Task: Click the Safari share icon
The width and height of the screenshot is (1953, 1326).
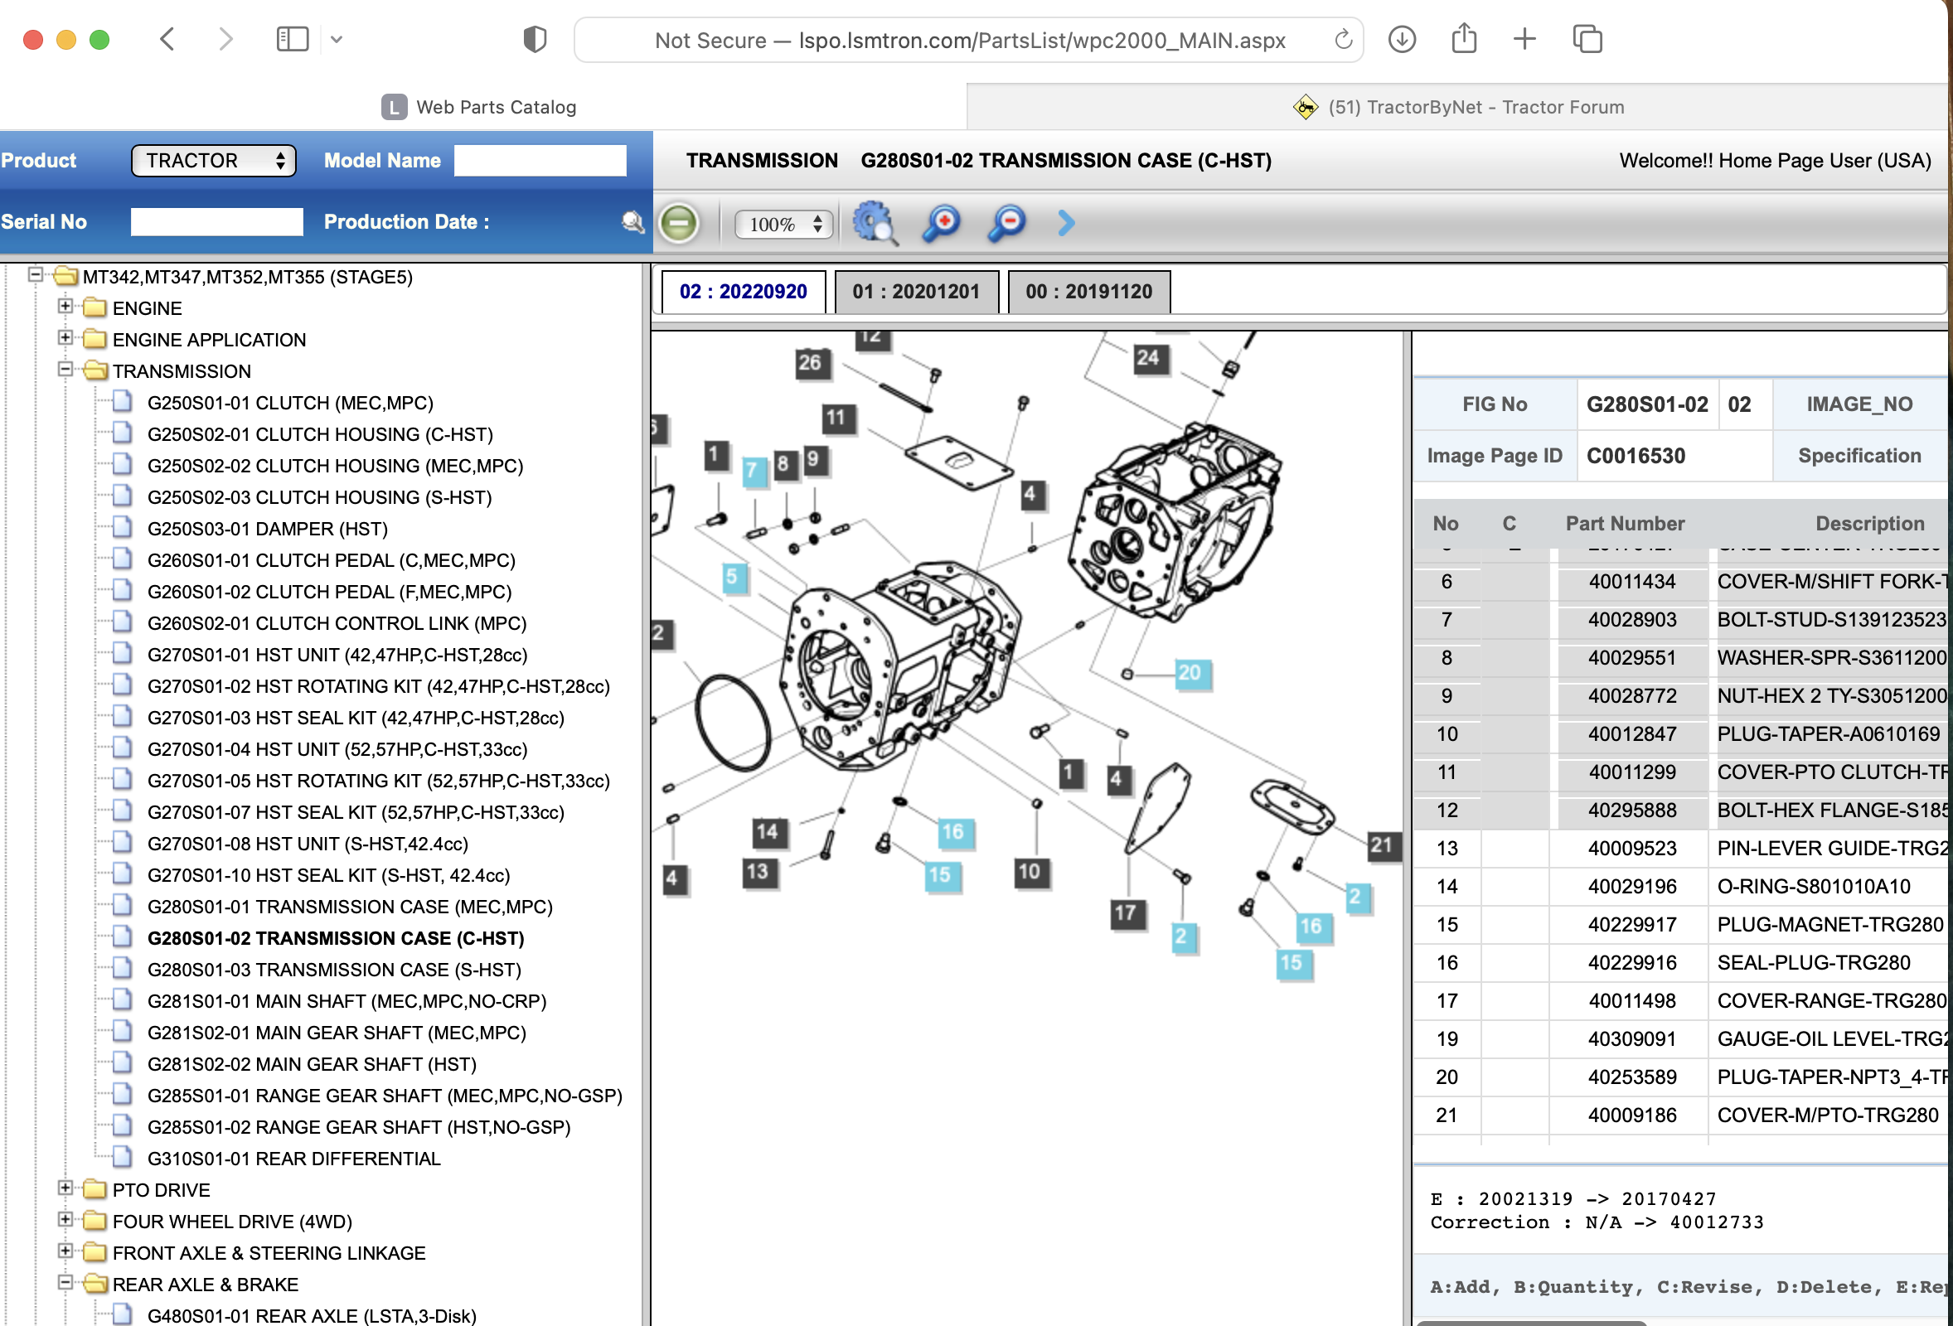Action: point(1463,40)
